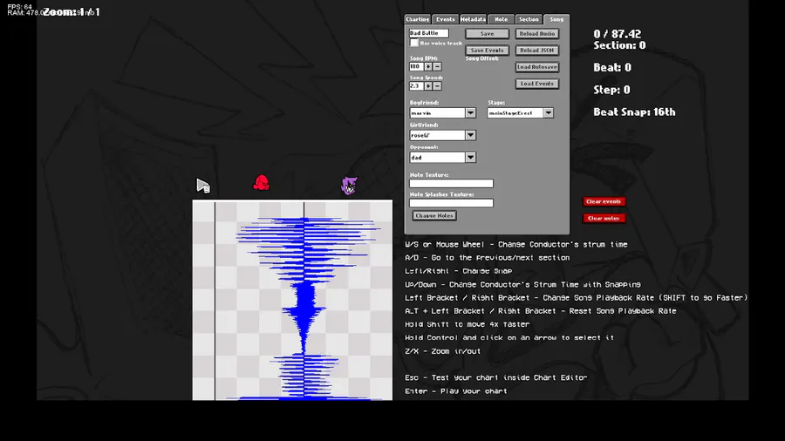Click the Reload JSON button
Image resolution: width=785 pixels, height=441 pixels.
tap(537, 50)
